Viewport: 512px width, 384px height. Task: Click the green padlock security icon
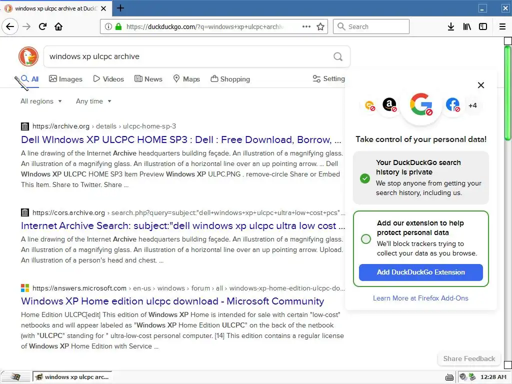click(118, 26)
